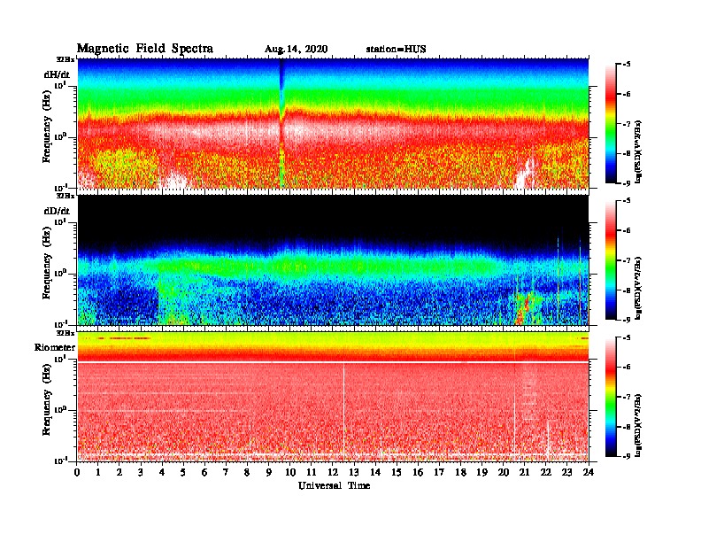Click the '1' hour tick label
Viewport: 701px width, 542px height.
pyautogui.click(x=98, y=473)
